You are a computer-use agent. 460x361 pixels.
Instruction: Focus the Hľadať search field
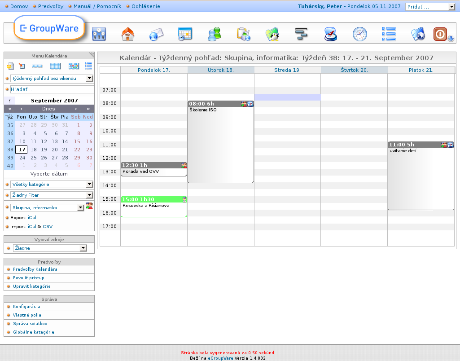[x=52, y=89]
